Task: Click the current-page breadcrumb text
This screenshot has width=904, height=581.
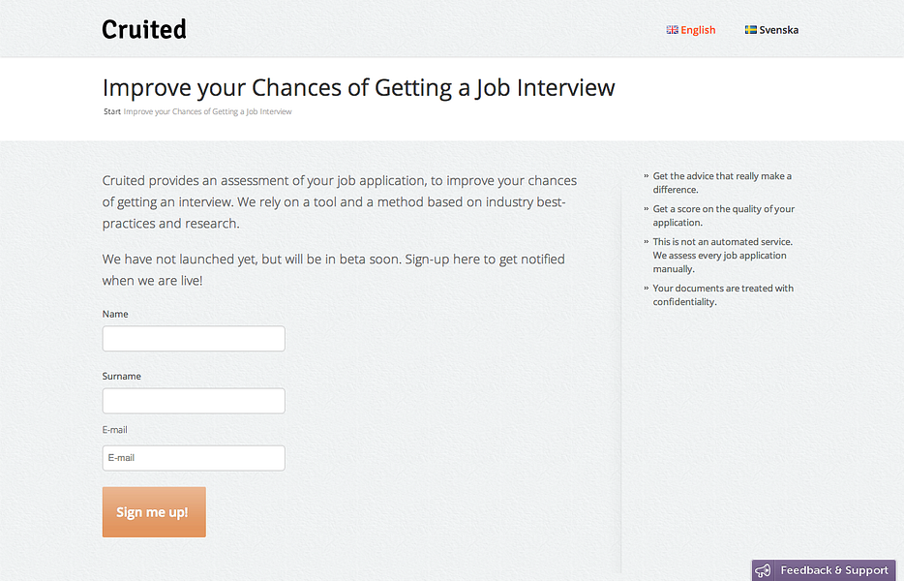Action: click(207, 111)
